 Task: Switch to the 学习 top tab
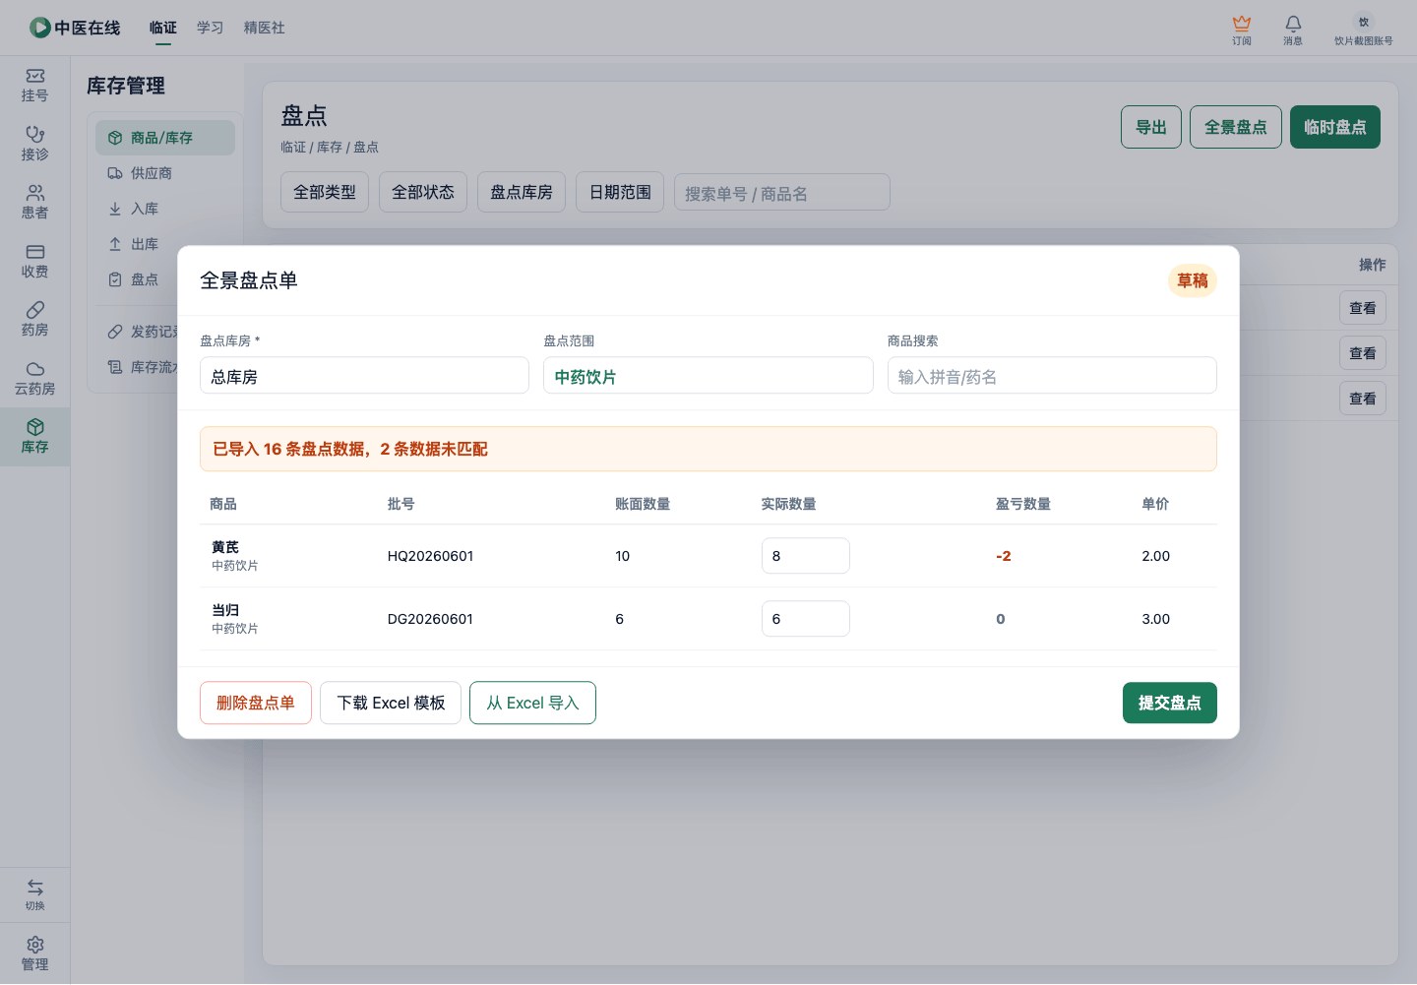[x=211, y=28]
